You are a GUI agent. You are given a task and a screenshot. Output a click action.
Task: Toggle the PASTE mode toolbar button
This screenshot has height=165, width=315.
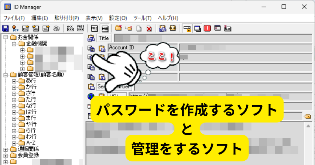(105, 28)
